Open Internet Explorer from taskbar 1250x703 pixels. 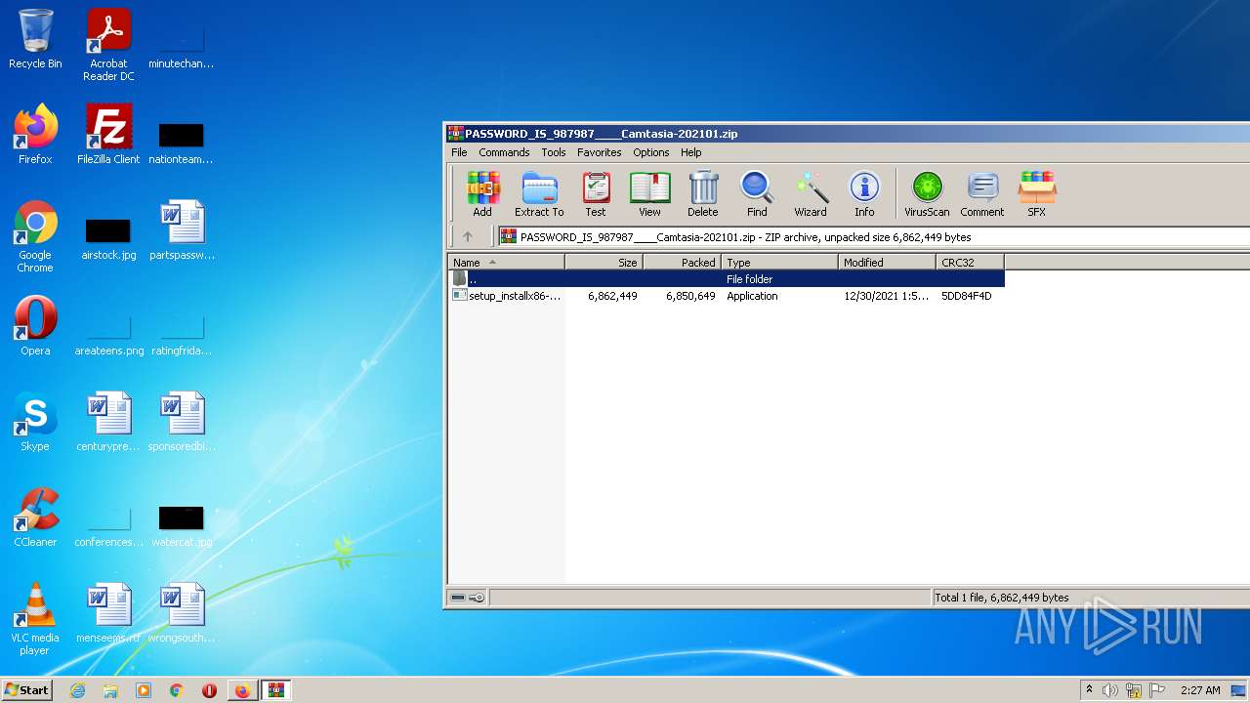point(77,690)
